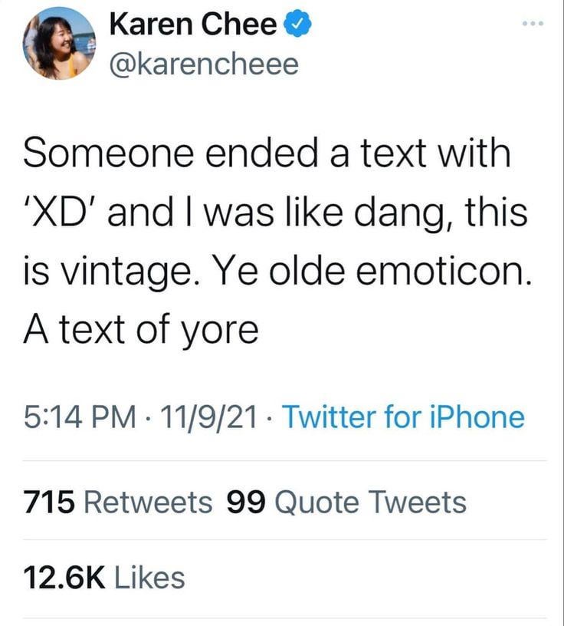Click the 12.6K figure beside Likes

point(64,577)
